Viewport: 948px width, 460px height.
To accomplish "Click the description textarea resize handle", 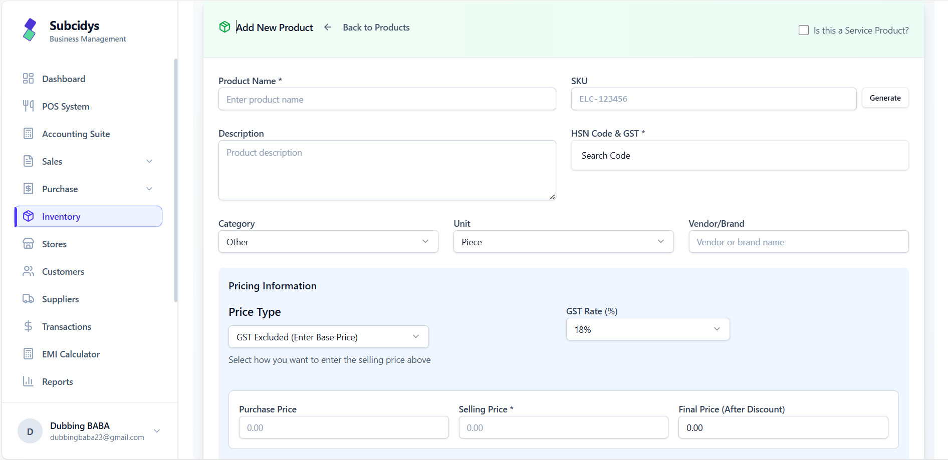I will pos(552,197).
